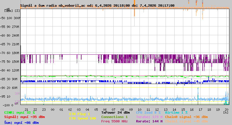
Task: Click the 00 hour mark on time axis
Action: [52, 110]
